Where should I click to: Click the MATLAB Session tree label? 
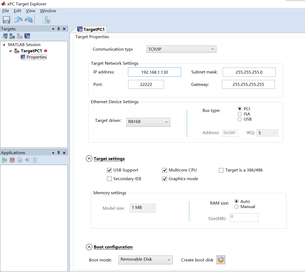24,45
